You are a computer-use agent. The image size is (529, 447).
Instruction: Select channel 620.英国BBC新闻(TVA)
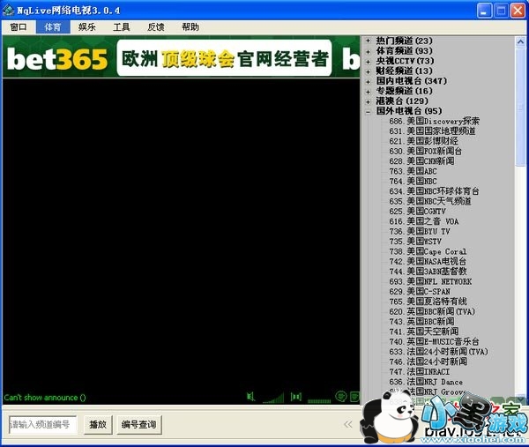(x=432, y=312)
